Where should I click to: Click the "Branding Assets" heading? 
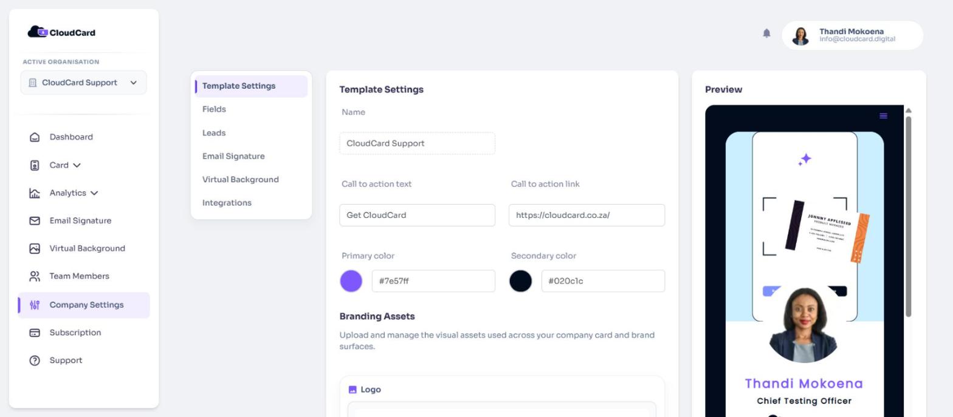click(377, 316)
